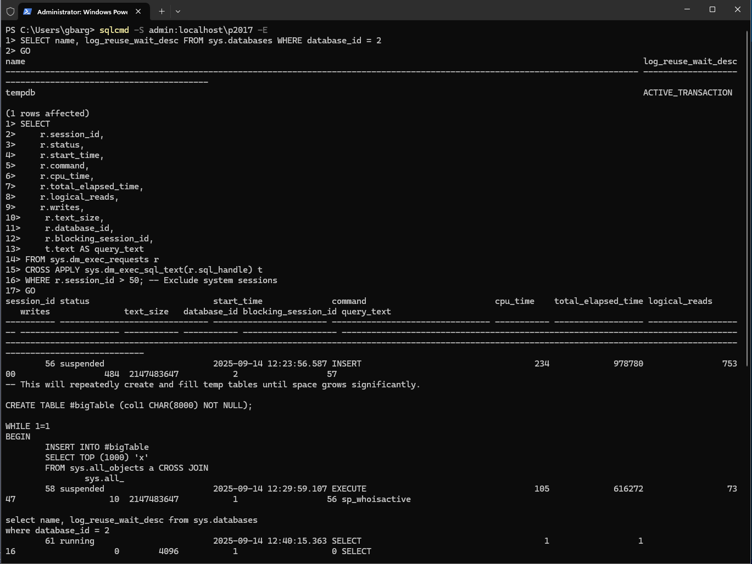Viewport: 752px width, 564px height.
Task: Click the administrator shield icon in title bar
Action: [10, 11]
